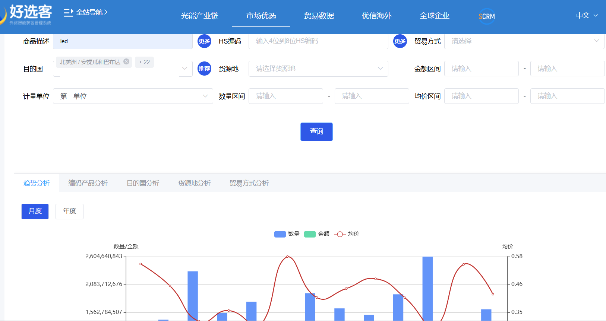Switch to the 目的国分析 tab
Image resolution: width=606 pixels, height=321 pixels.
click(143, 183)
